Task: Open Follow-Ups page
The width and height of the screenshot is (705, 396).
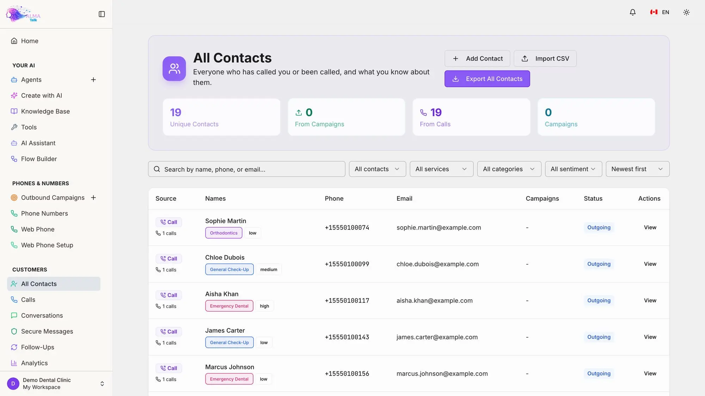Action: [54, 347]
